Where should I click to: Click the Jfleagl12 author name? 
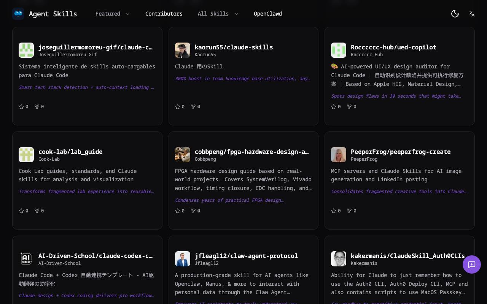(207, 263)
